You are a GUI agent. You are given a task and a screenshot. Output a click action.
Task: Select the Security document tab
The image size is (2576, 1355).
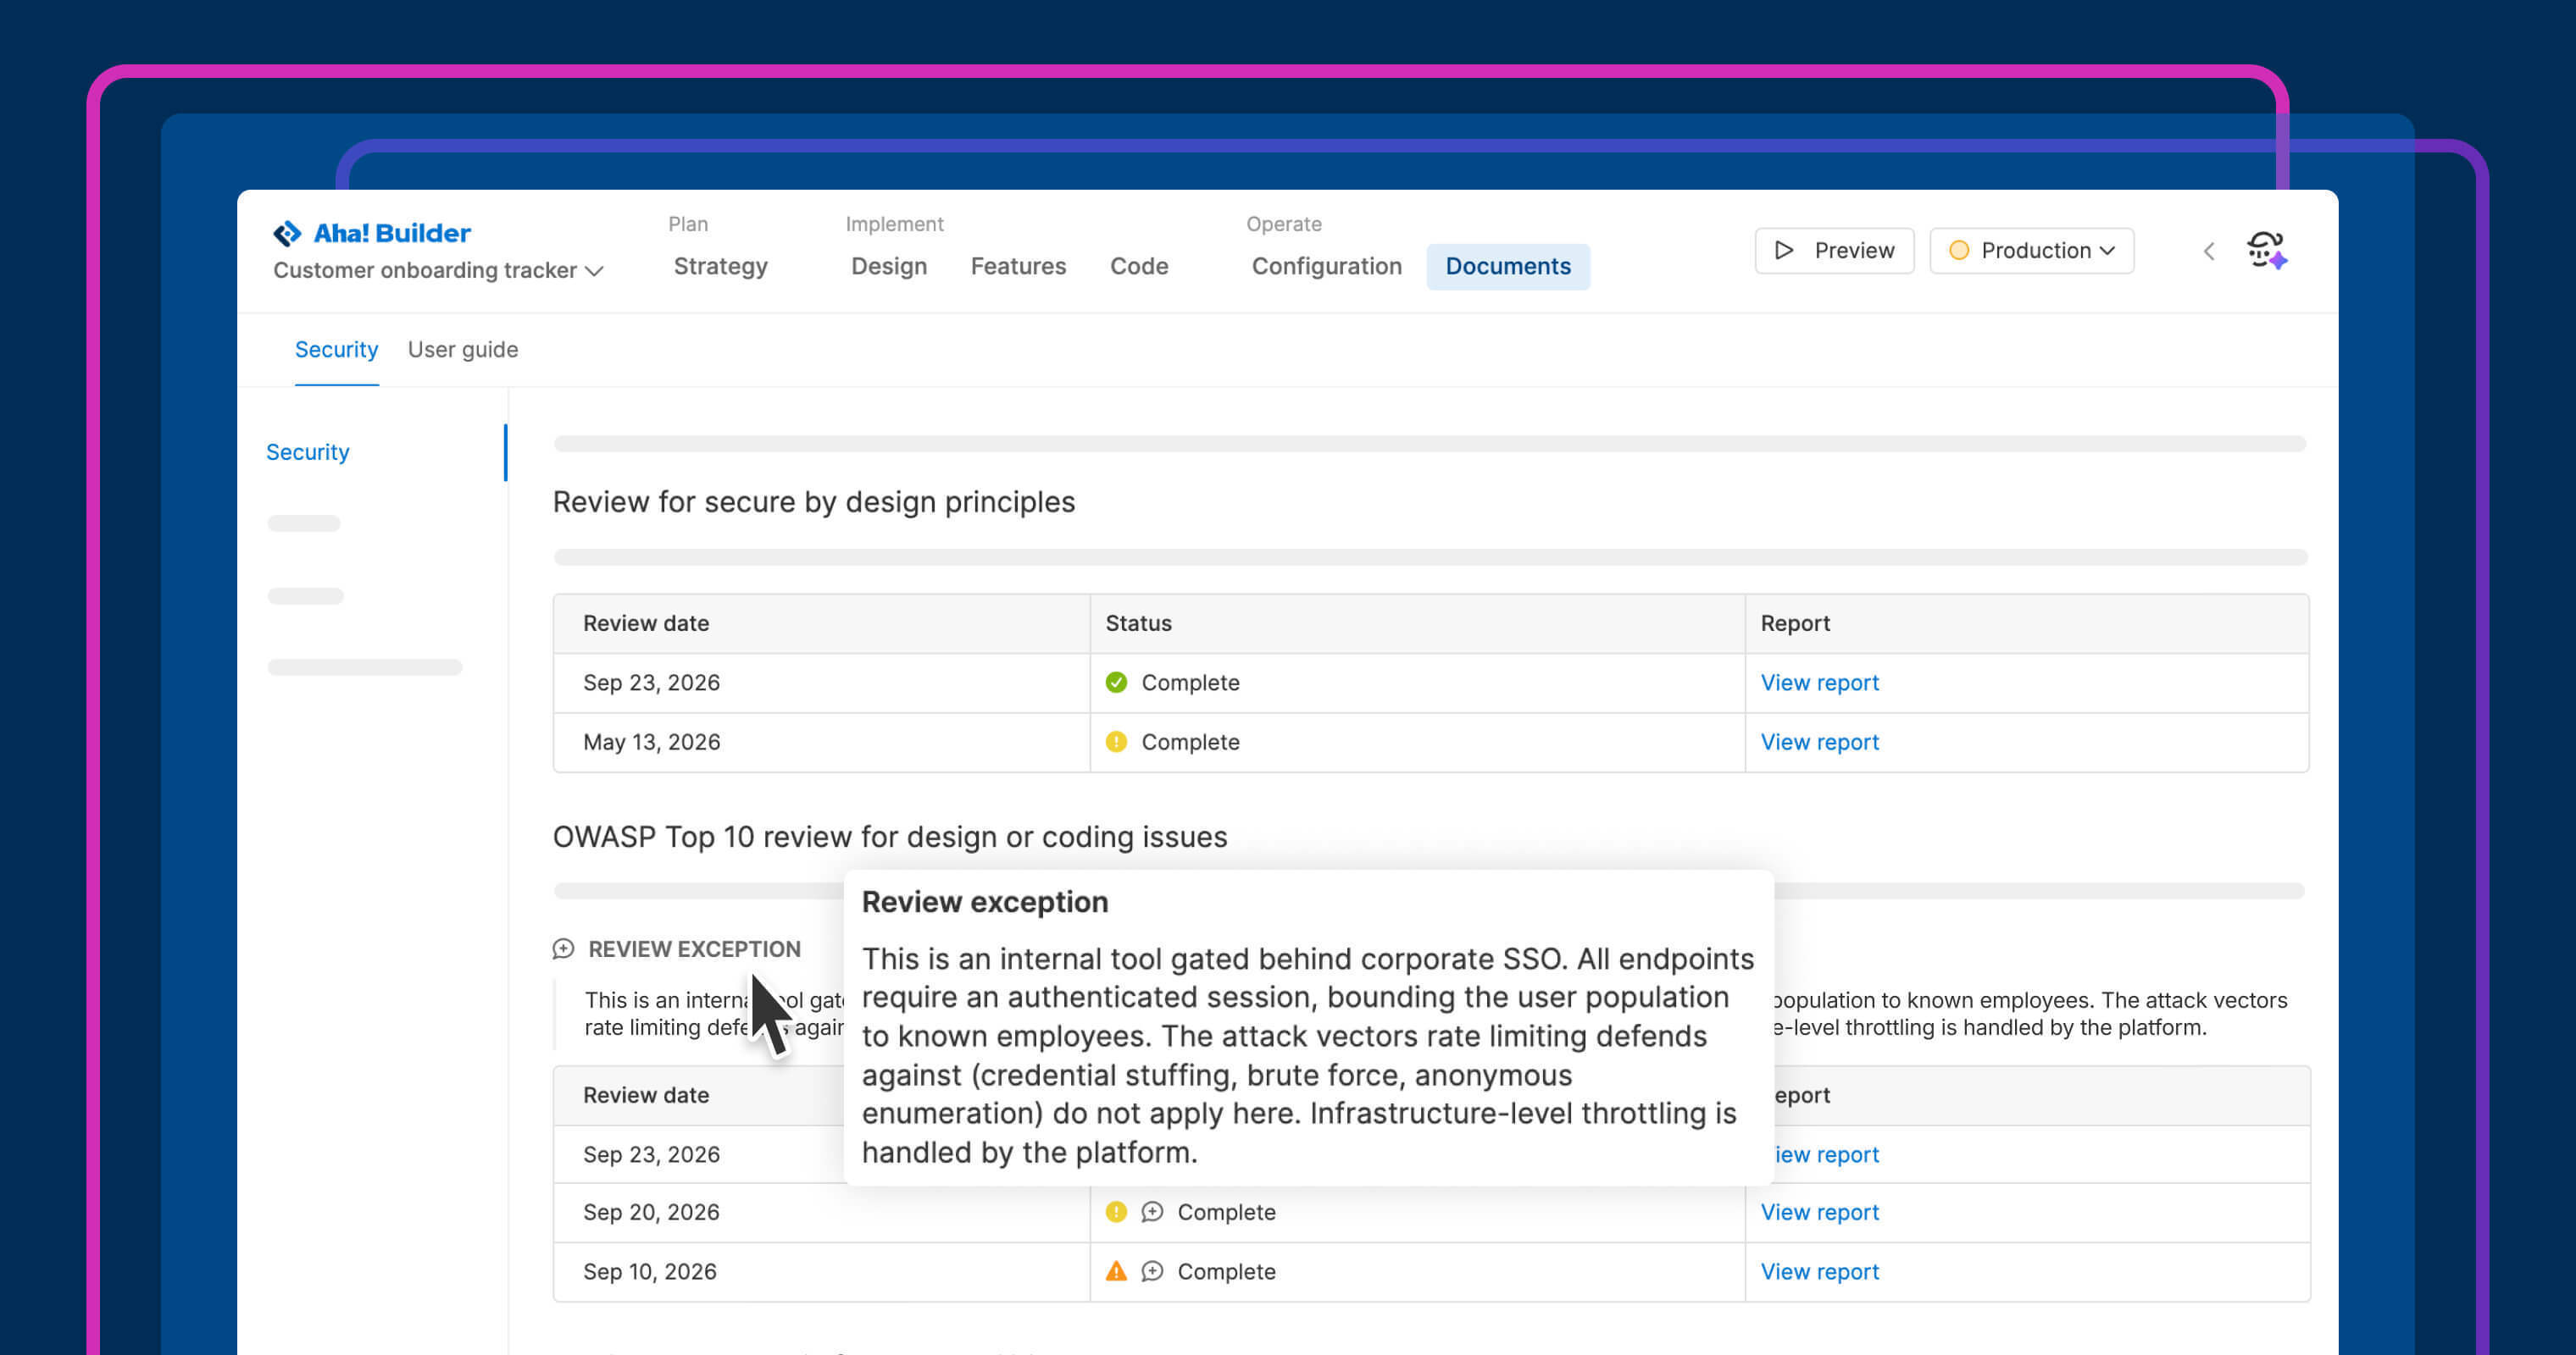tap(336, 350)
